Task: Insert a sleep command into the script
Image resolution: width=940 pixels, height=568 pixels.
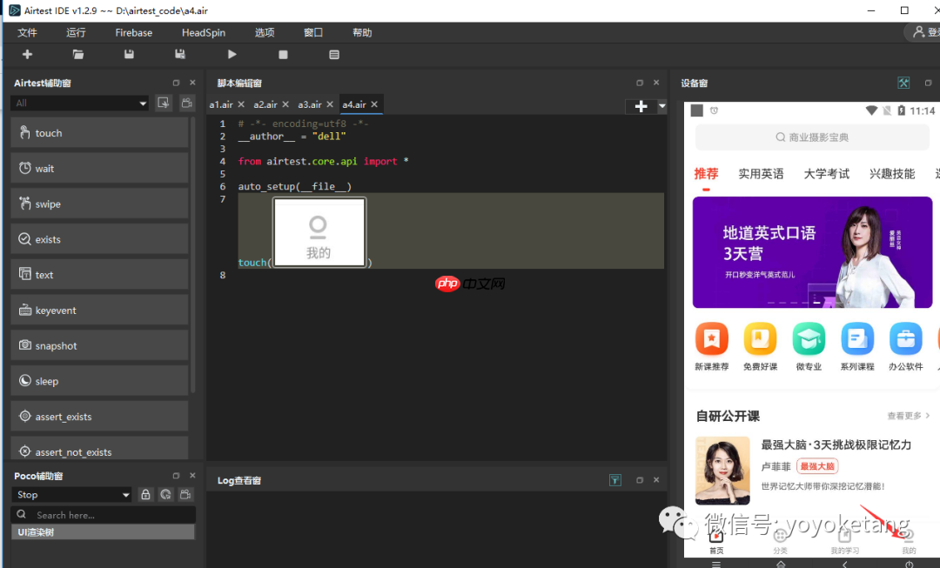Action: pos(99,380)
